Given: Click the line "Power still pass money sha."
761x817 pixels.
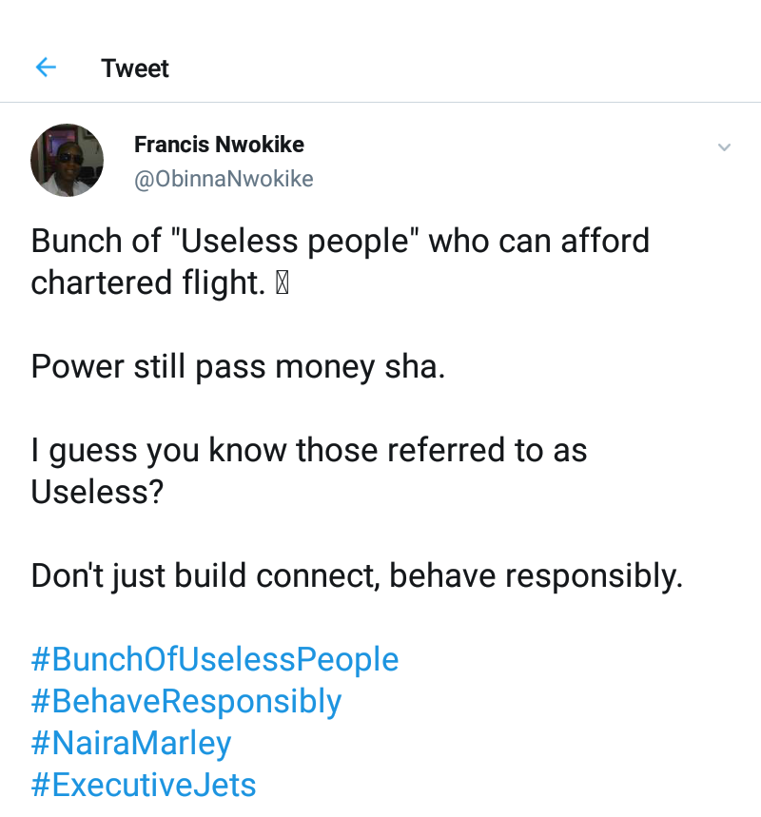Looking at the screenshot, I should coord(238,367).
